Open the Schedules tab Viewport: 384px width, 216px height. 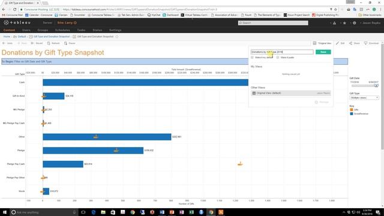pos(62,30)
